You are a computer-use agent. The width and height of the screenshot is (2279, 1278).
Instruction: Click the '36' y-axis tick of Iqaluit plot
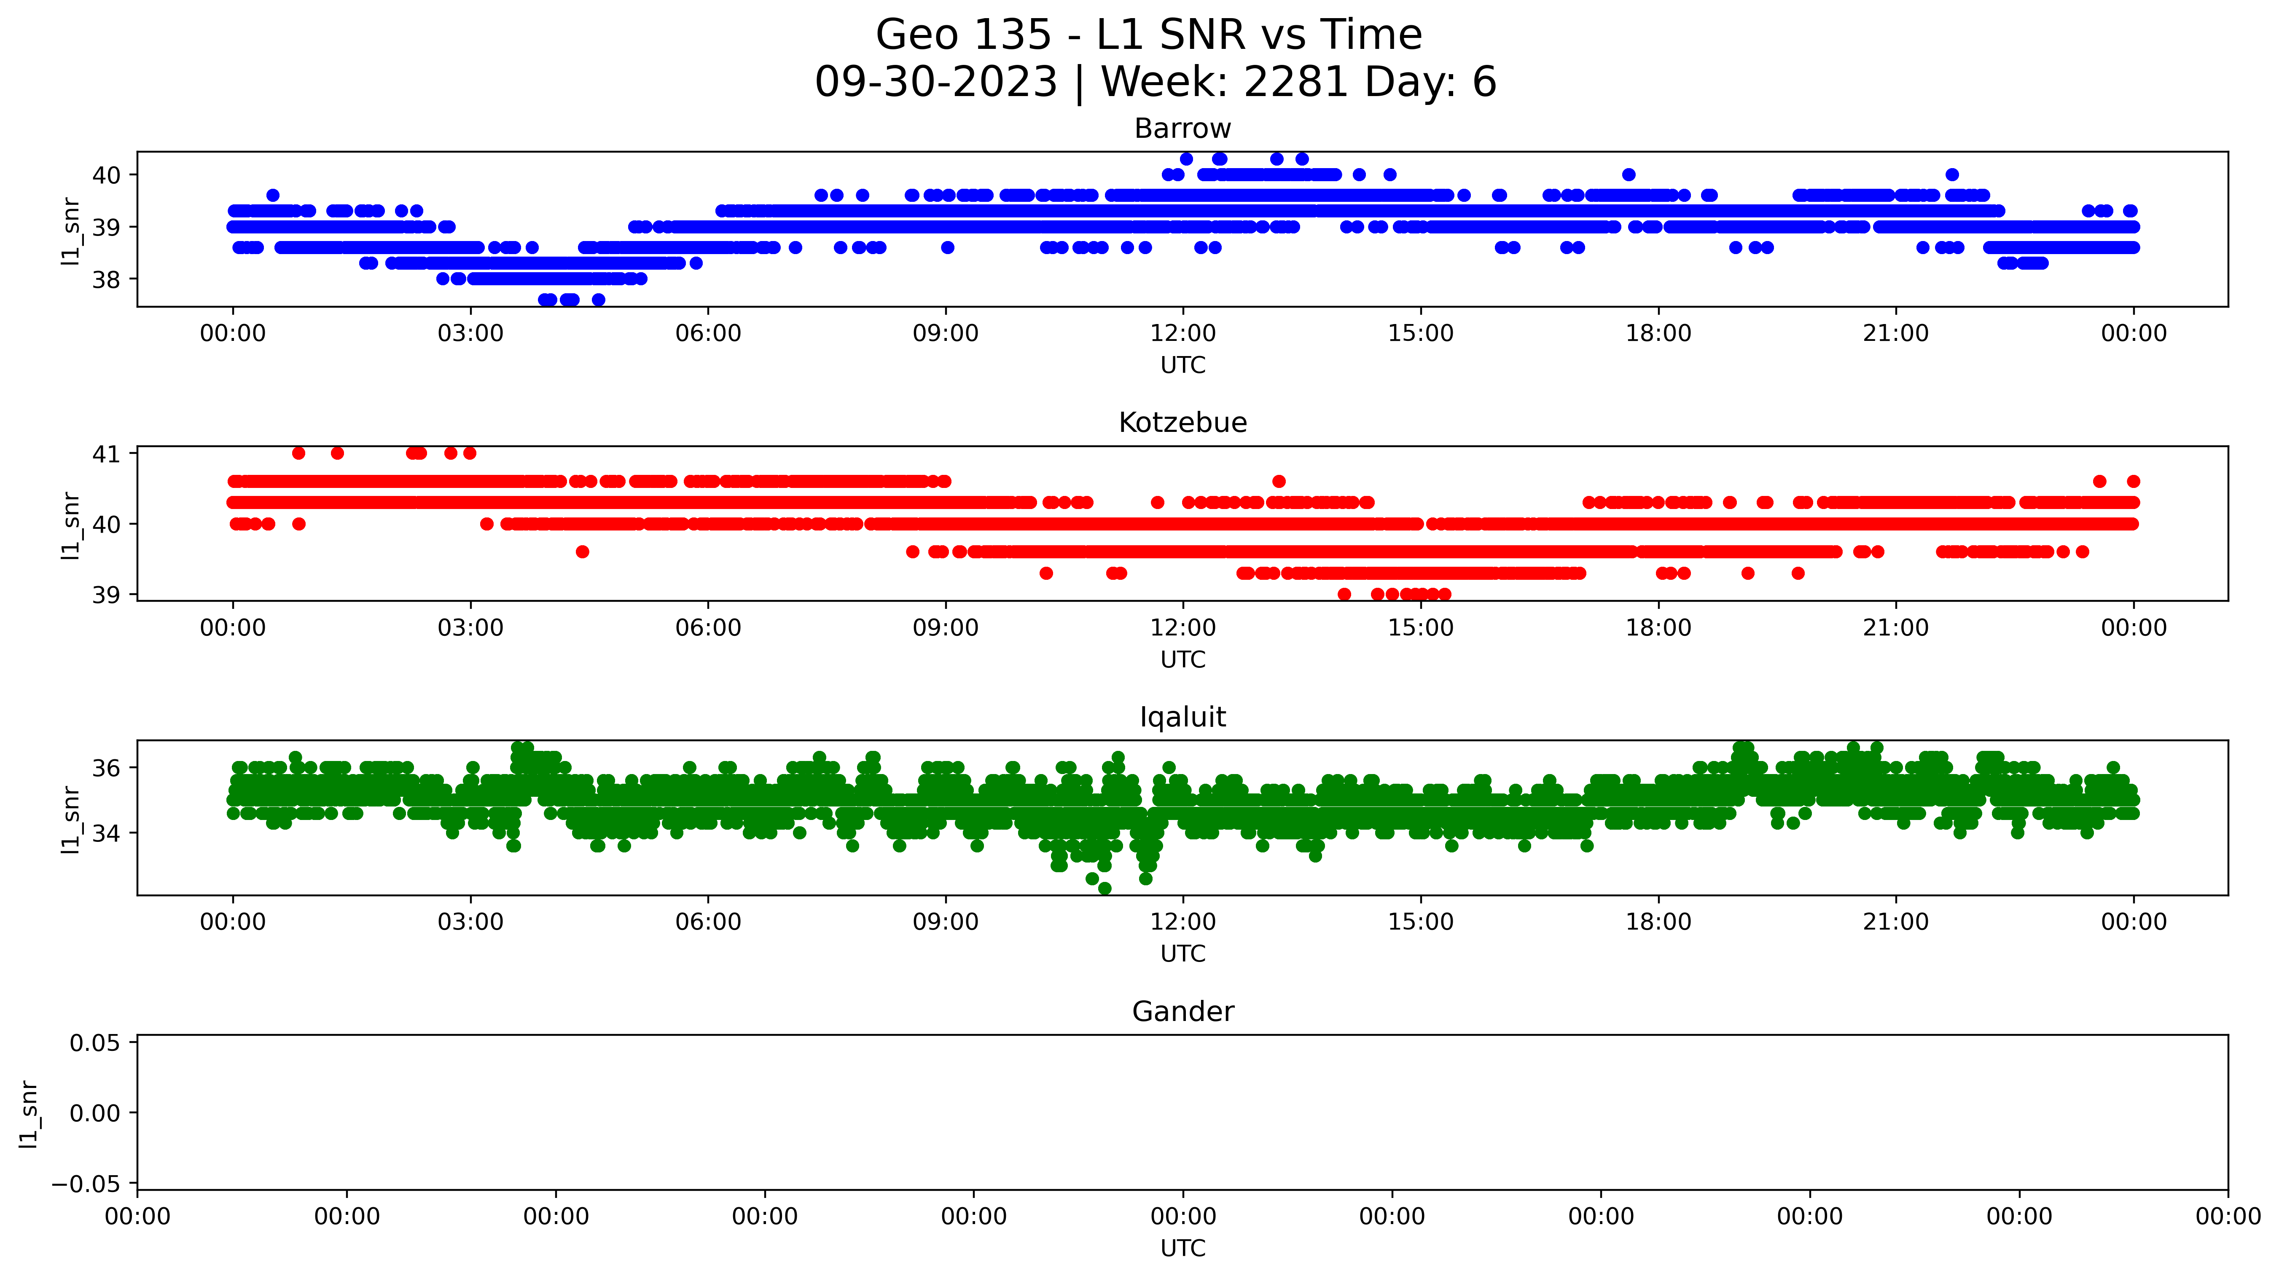(x=107, y=768)
